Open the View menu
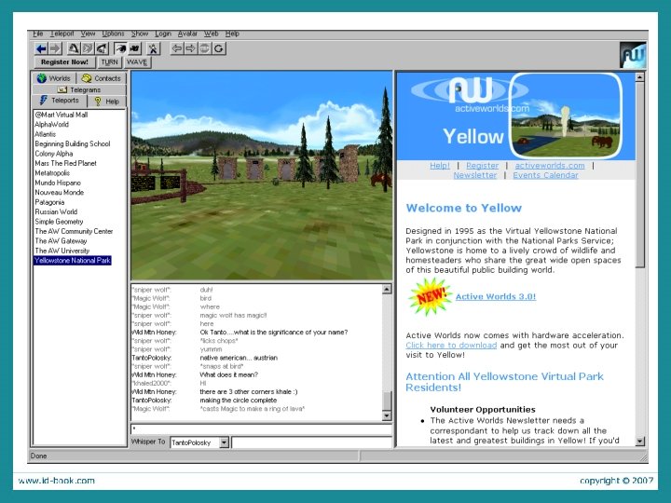The width and height of the screenshot is (671, 503). pos(88,34)
